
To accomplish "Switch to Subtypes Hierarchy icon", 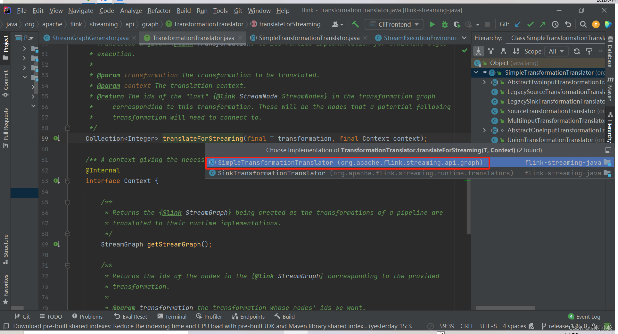I will 503,51.
